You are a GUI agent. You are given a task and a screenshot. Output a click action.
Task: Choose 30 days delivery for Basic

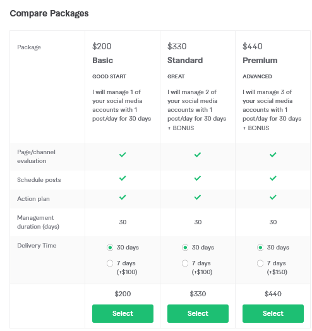pos(110,248)
